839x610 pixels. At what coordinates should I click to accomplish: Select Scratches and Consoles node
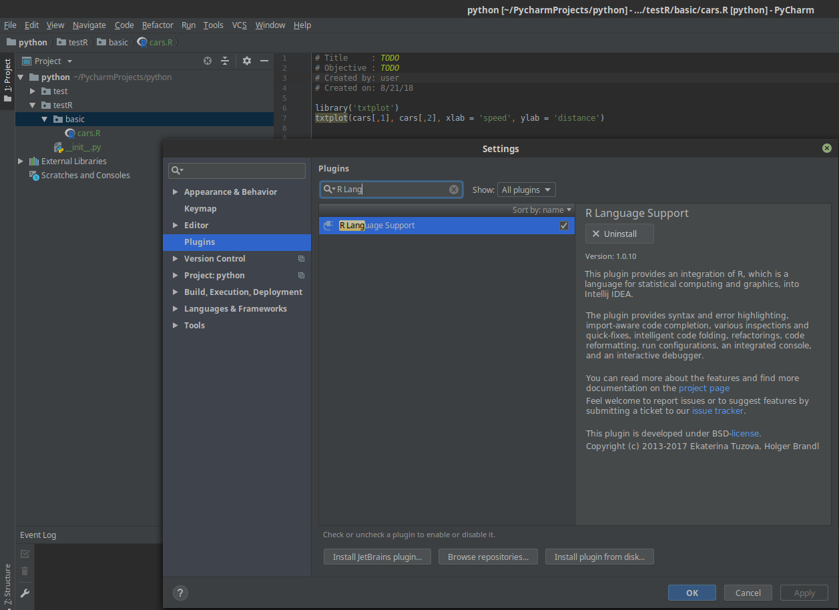pyautogui.click(x=85, y=176)
